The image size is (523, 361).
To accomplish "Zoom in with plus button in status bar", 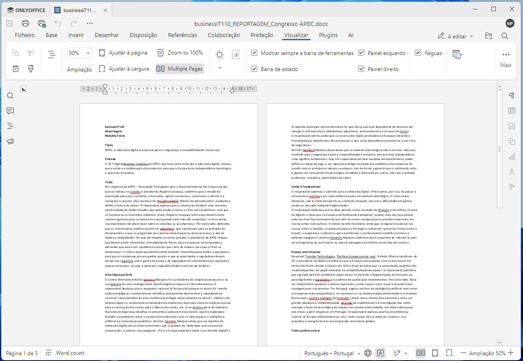I will pos(511,353).
